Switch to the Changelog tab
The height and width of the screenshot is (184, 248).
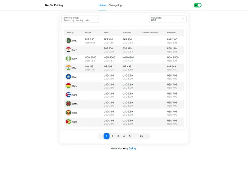(x=115, y=5)
